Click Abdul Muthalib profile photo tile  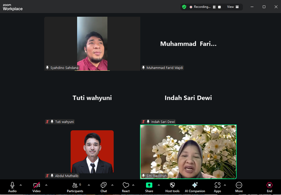tap(92, 152)
